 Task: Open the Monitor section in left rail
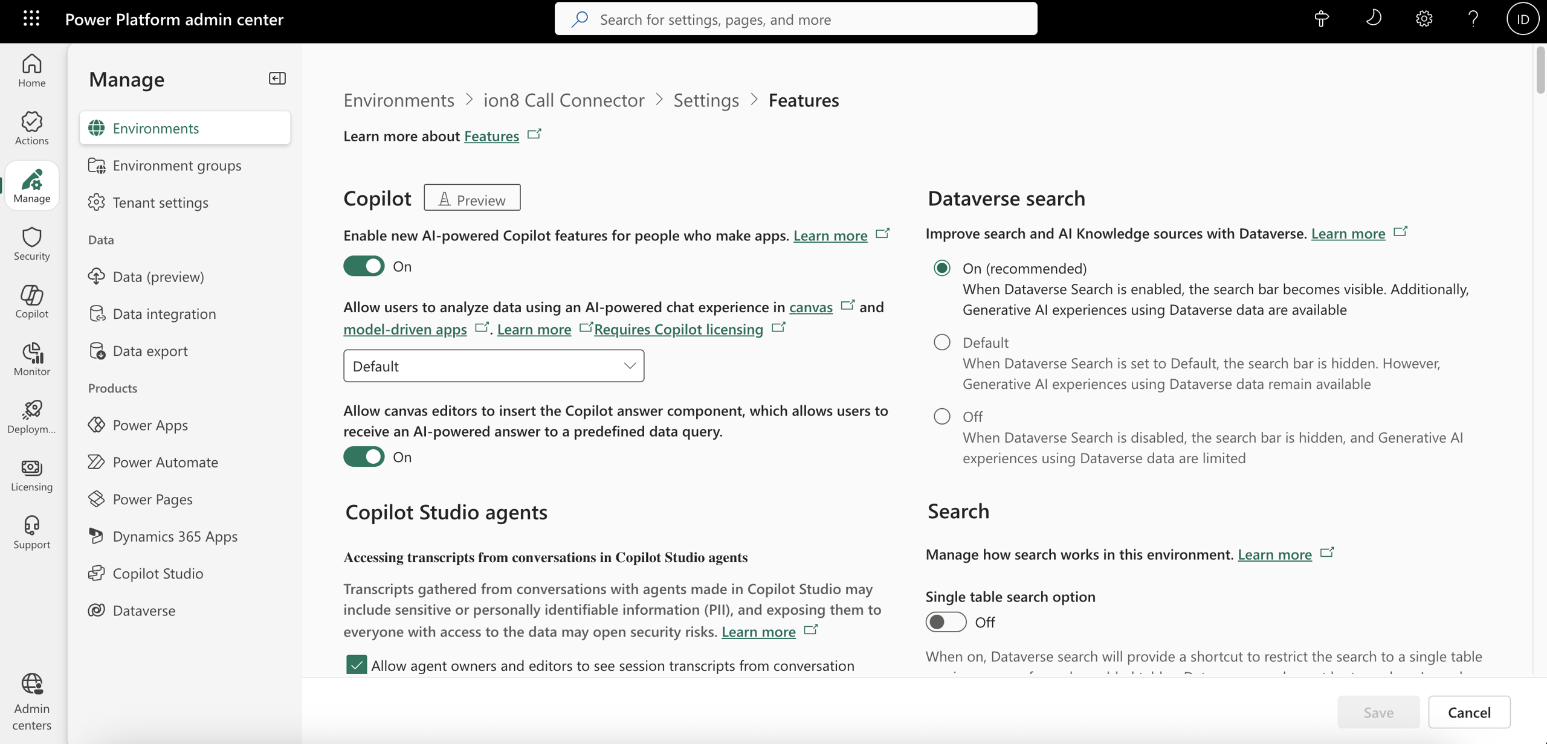[x=31, y=359]
